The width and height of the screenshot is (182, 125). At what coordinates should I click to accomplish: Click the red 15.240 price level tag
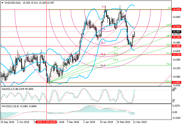coord(177,37)
